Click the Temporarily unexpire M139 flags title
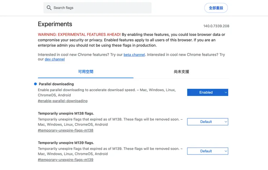Image resolution: width=268 pixels, height=170 pixels. (66, 143)
